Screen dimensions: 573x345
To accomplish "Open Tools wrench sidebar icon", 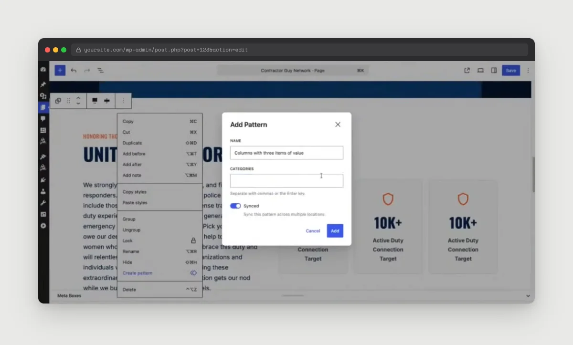I will [43, 203].
